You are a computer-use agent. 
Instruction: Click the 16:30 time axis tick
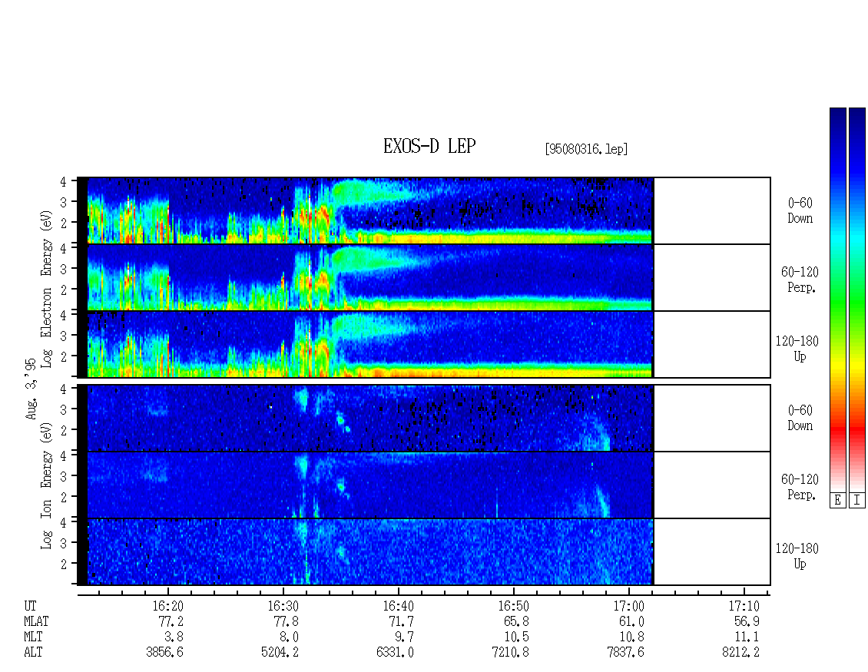283,606
